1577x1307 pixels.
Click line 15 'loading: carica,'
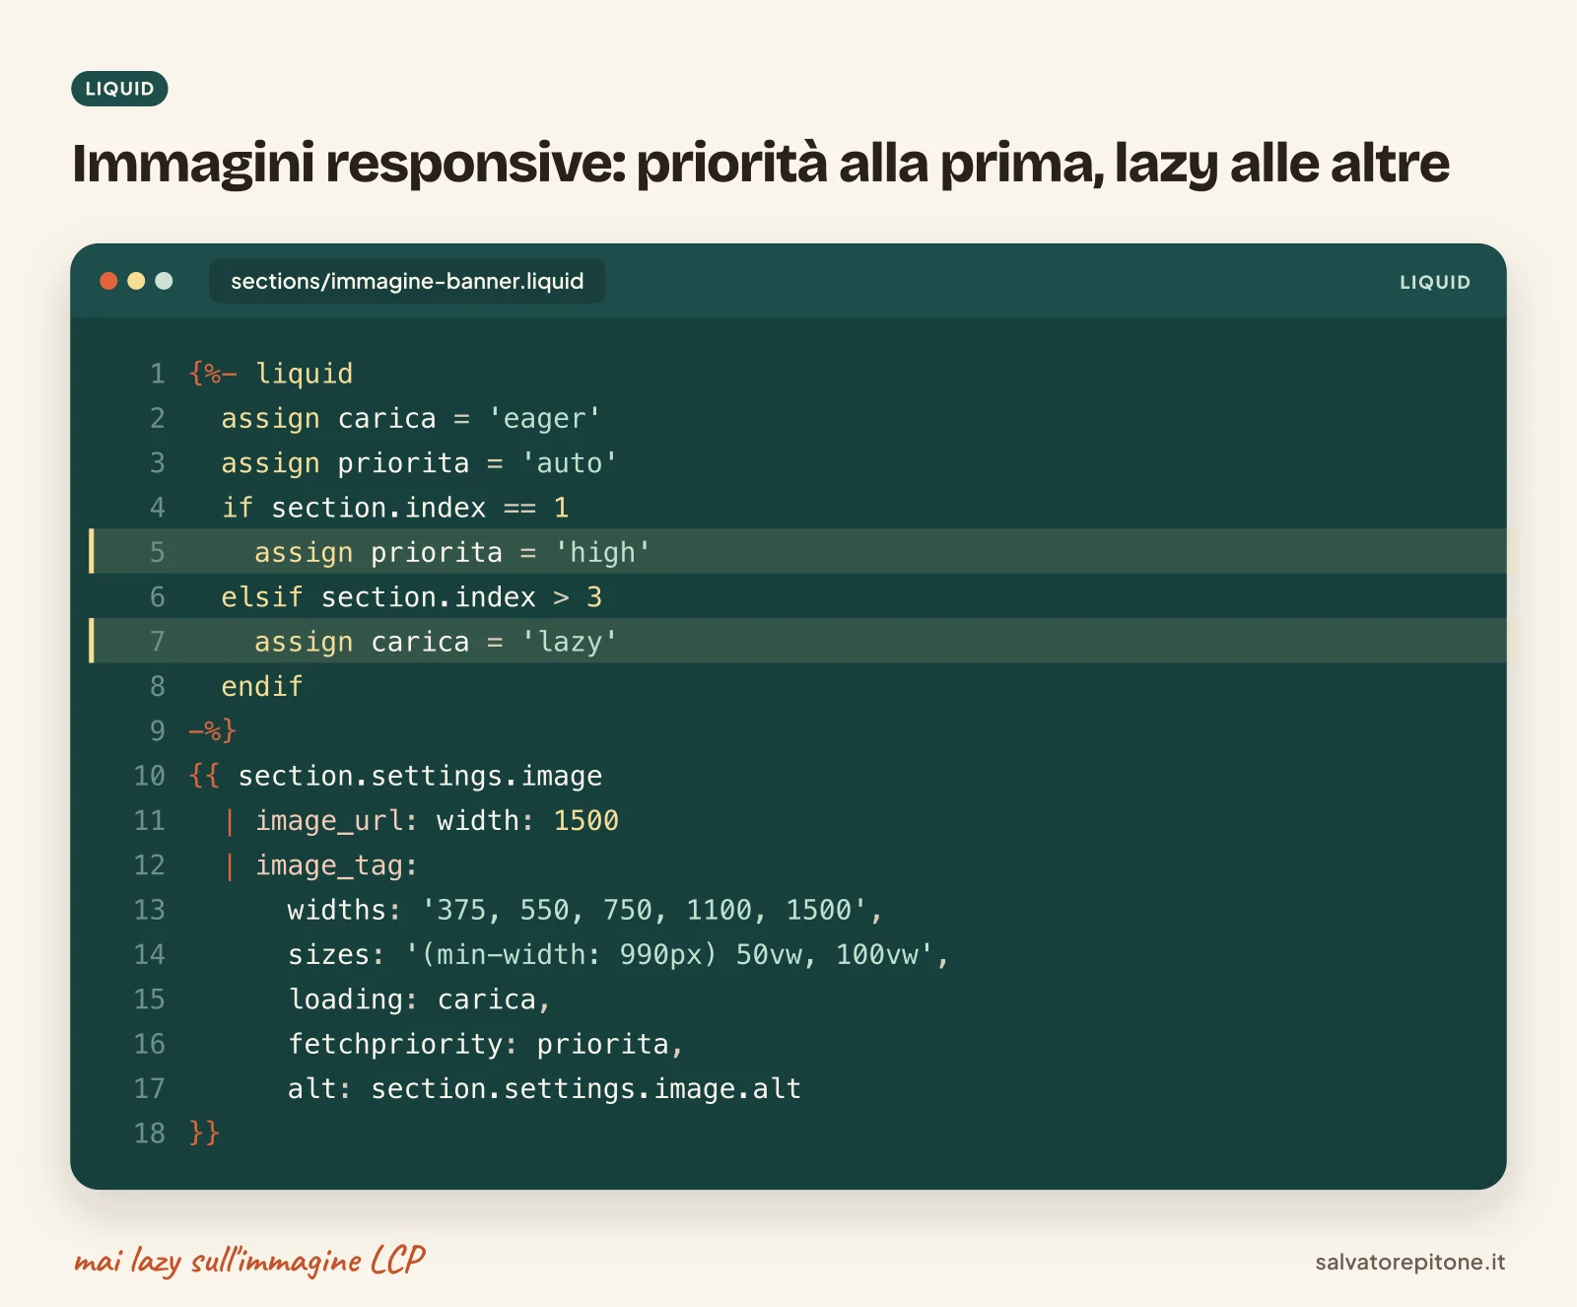click(419, 999)
